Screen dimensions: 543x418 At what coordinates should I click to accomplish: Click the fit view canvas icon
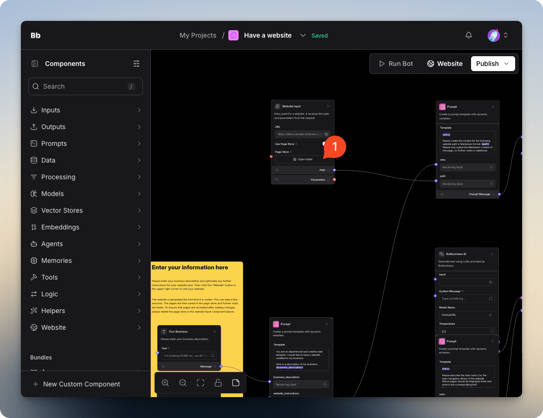(x=200, y=383)
